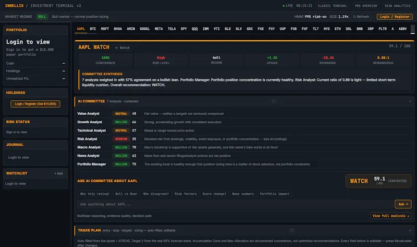Viewport: 417px width, 247px height.
Task: Open Risk Analytics view
Action: point(397,6)
